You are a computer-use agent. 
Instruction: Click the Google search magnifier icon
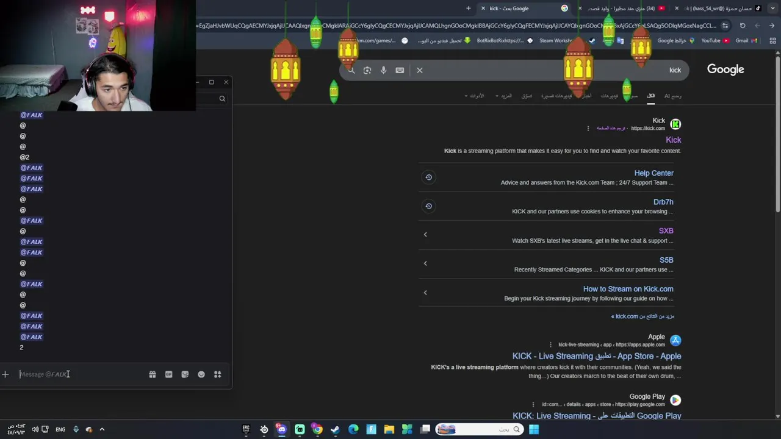coord(351,70)
